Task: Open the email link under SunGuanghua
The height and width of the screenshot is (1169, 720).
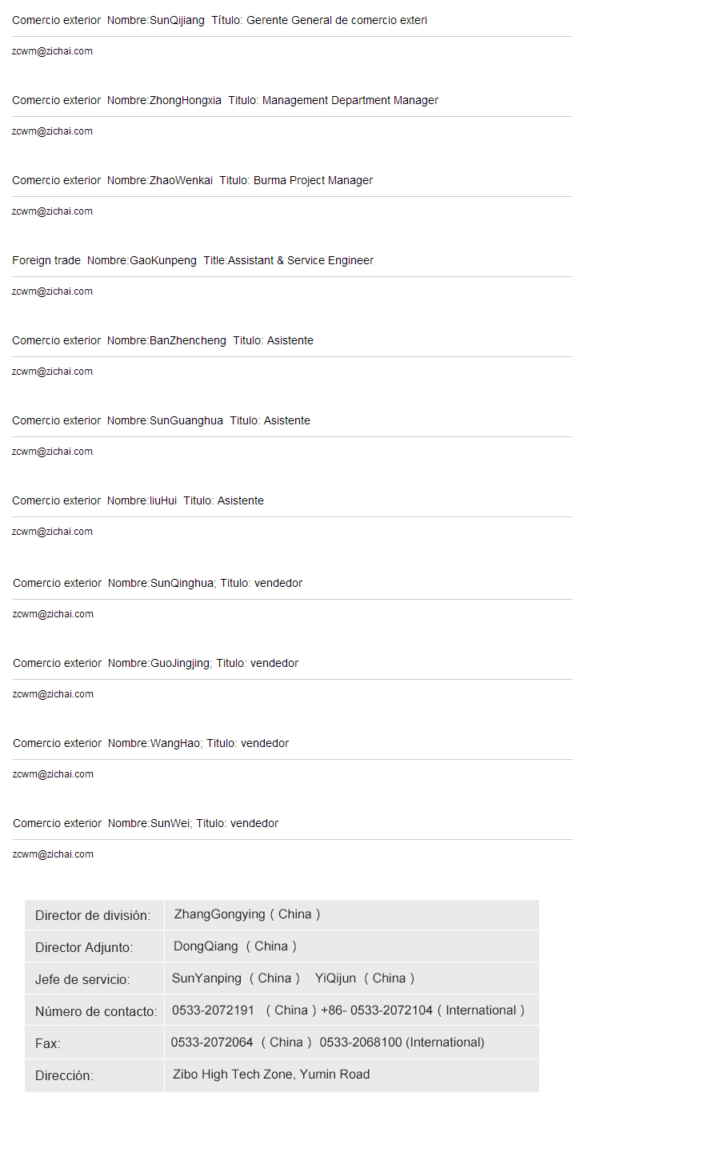Action: (x=52, y=452)
